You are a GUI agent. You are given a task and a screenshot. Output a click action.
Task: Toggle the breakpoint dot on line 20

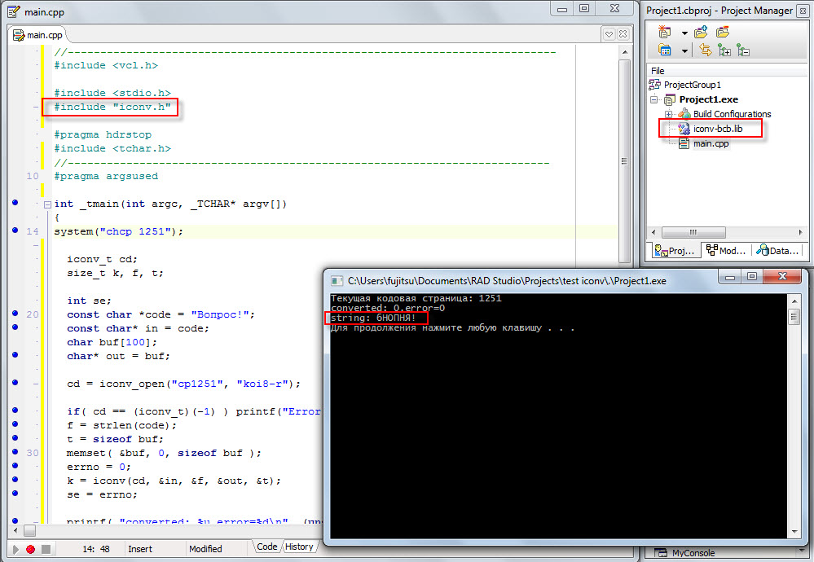pos(15,314)
